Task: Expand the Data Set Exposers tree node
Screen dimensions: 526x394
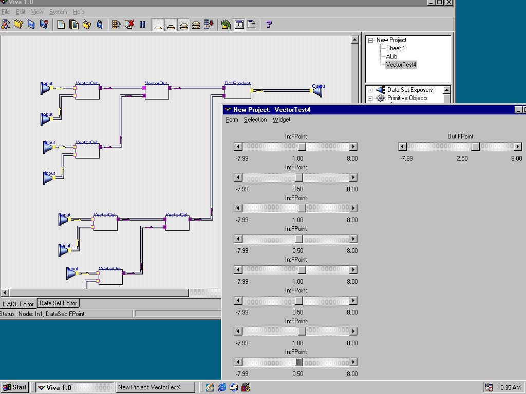Action: pos(370,90)
